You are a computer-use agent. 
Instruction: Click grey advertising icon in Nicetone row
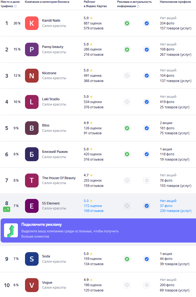point(127,75)
